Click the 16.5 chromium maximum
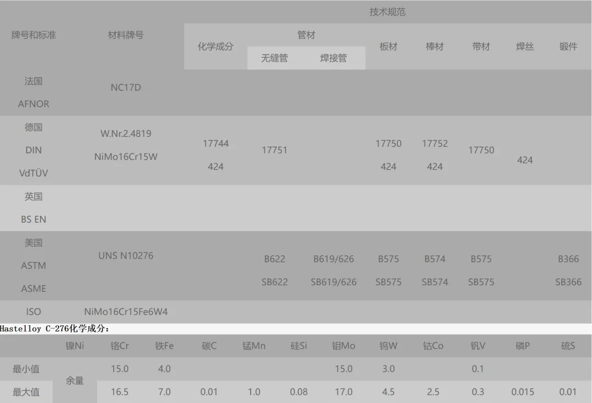The width and height of the screenshot is (592, 403). tap(119, 392)
